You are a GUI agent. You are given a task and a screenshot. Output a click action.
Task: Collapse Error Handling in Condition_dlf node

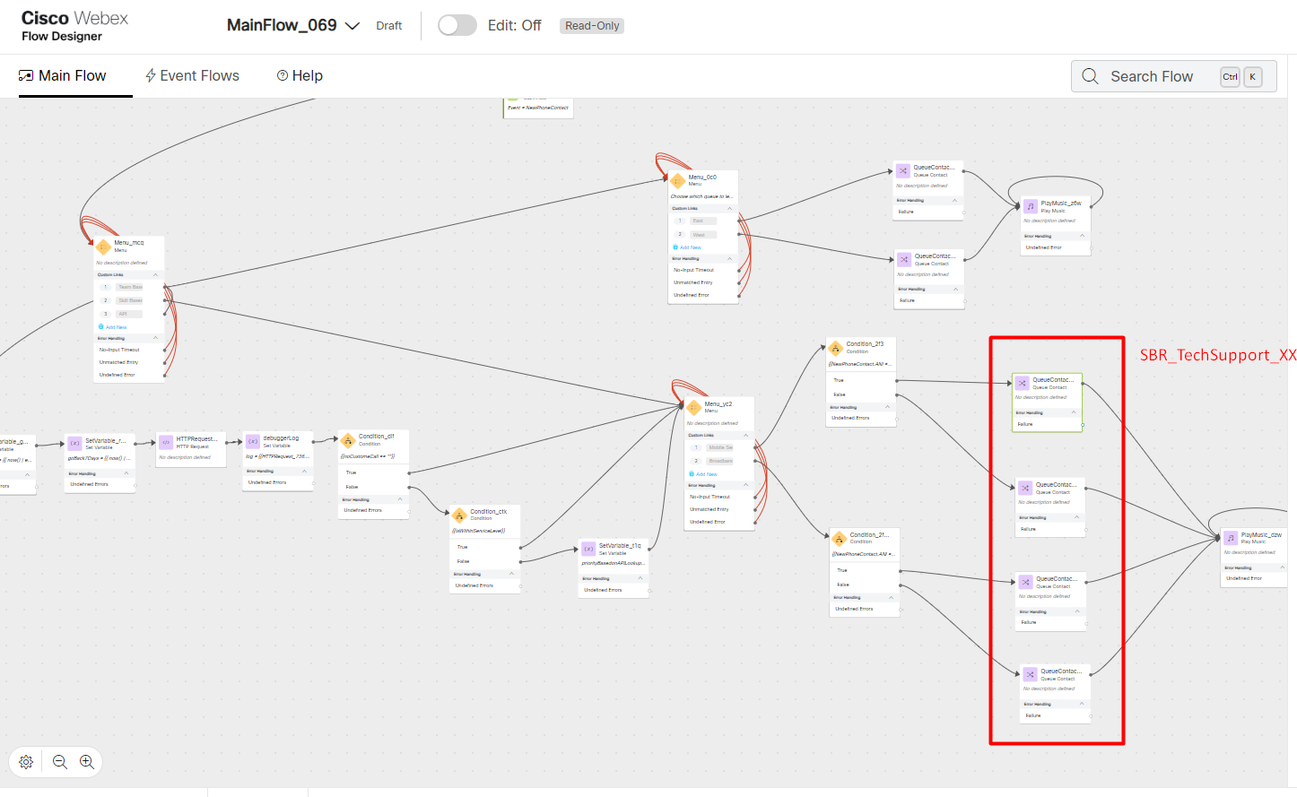pos(400,499)
